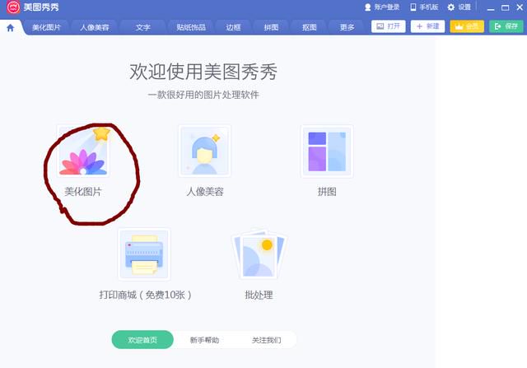Click the 打开 button
This screenshot has width=527, height=368.
click(388, 26)
